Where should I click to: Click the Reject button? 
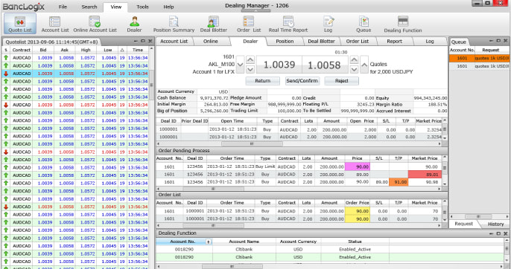[341, 81]
